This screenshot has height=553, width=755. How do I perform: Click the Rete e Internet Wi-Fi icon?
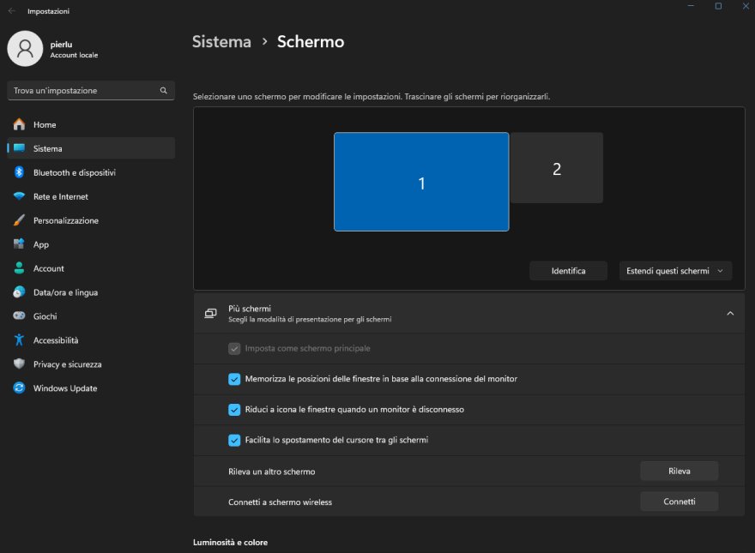(19, 196)
